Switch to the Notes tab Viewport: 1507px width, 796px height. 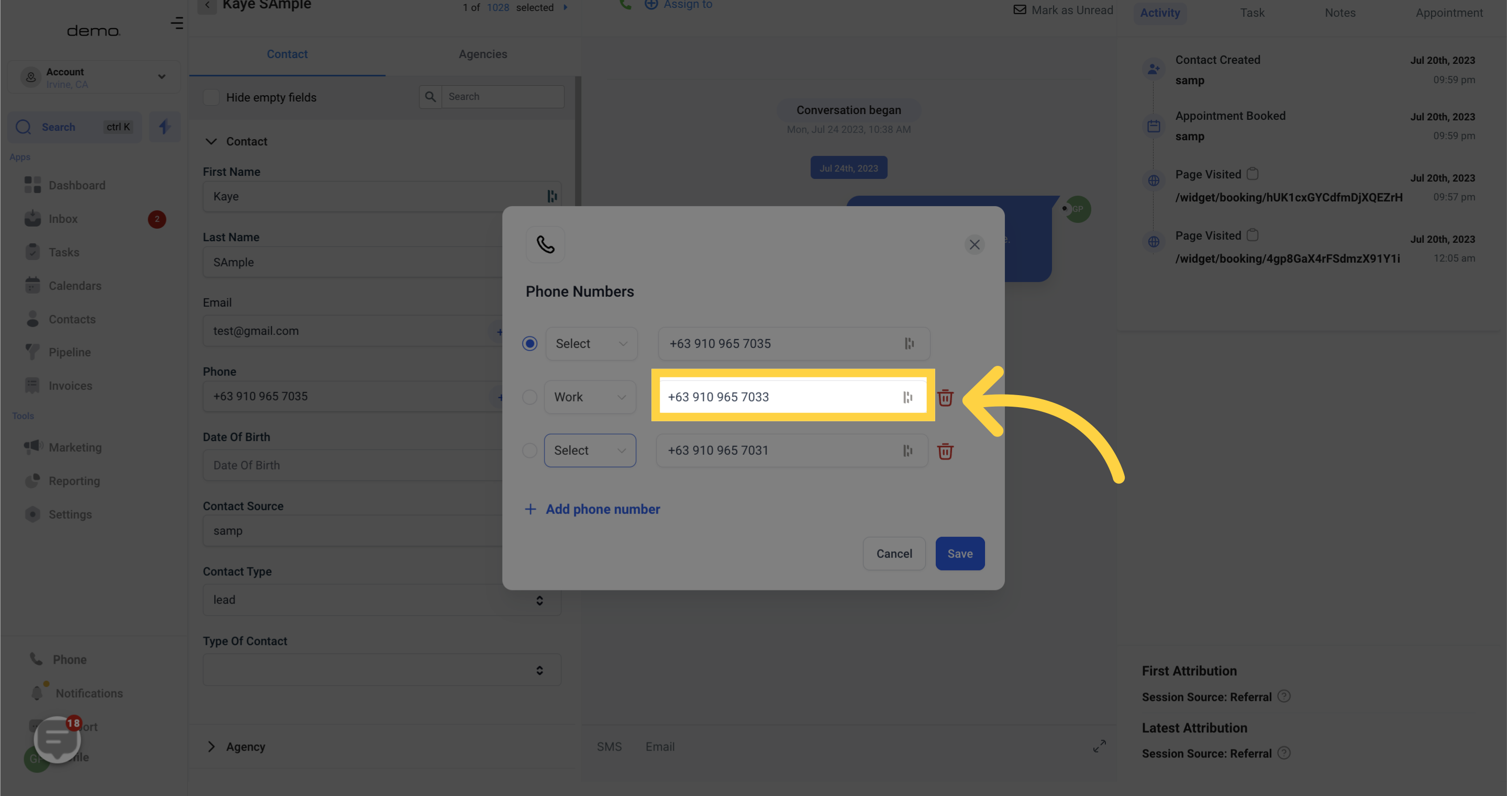pos(1340,12)
